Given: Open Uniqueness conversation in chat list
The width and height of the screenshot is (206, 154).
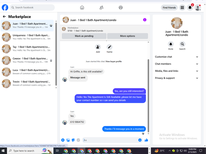Looking at the screenshot, I should click(x=27, y=37).
